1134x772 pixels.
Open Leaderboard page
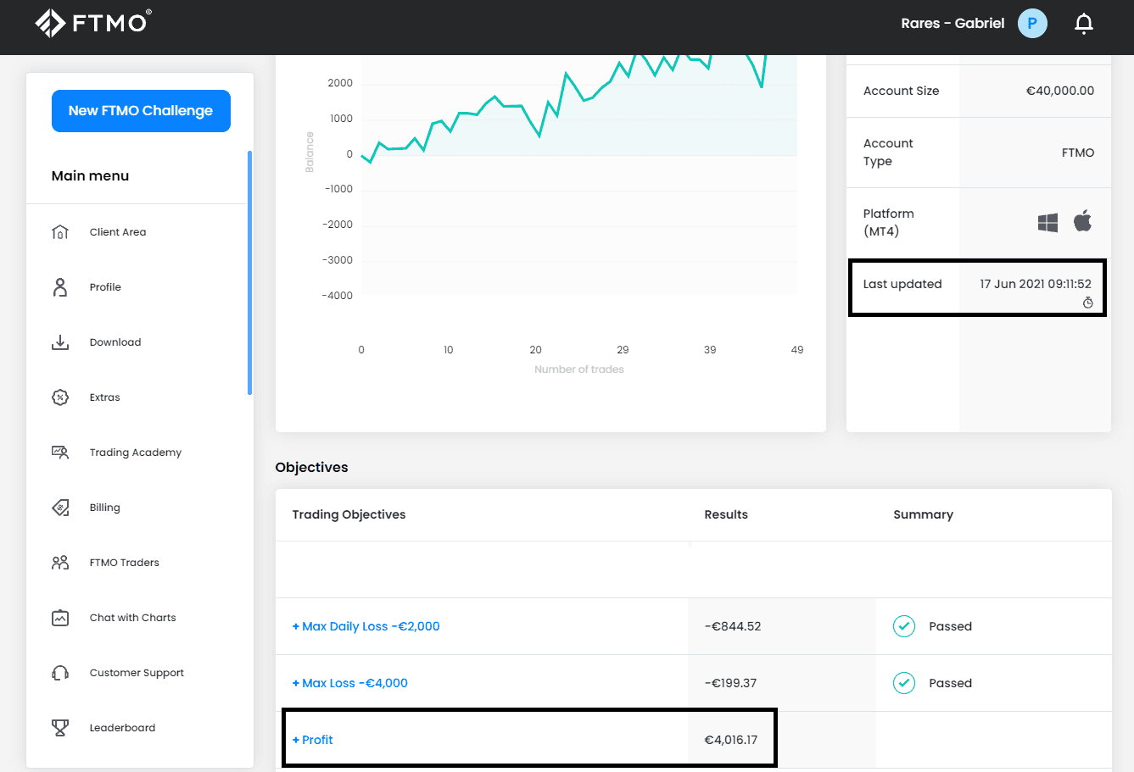point(122,728)
